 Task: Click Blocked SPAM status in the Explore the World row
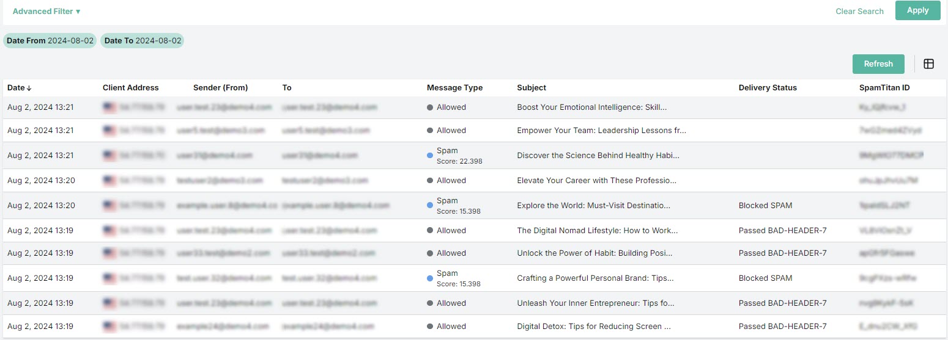[765, 206]
